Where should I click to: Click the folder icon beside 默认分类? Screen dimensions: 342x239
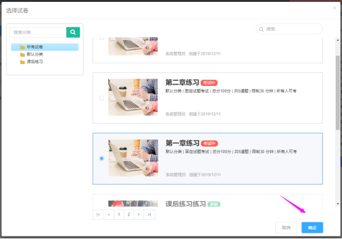22,54
